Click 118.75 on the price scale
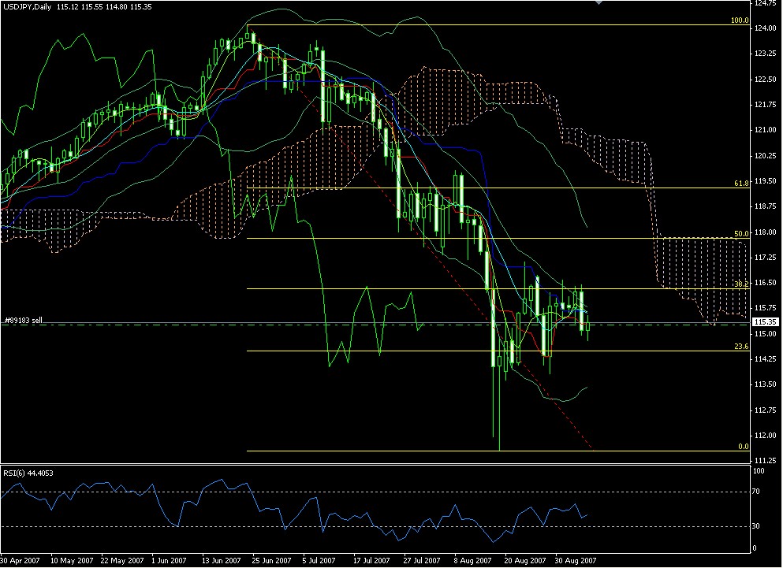 click(x=765, y=206)
